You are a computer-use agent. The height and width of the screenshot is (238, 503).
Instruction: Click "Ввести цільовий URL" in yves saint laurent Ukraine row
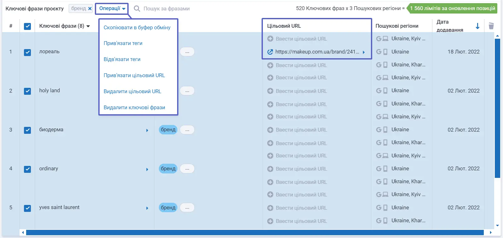click(301, 208)
